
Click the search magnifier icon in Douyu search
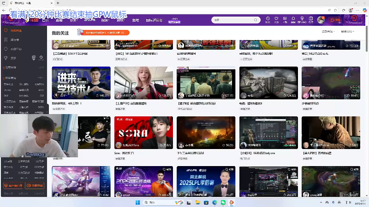(x=256, y=20)
